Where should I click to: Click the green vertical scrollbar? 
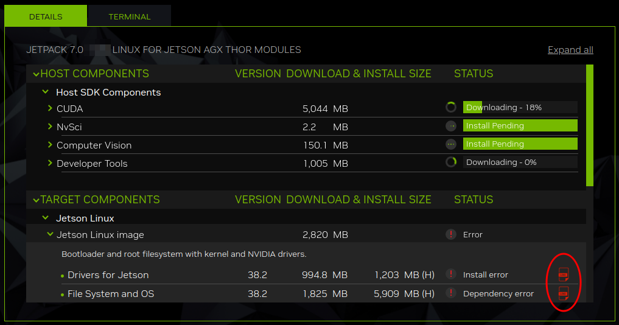pos(589,125)
